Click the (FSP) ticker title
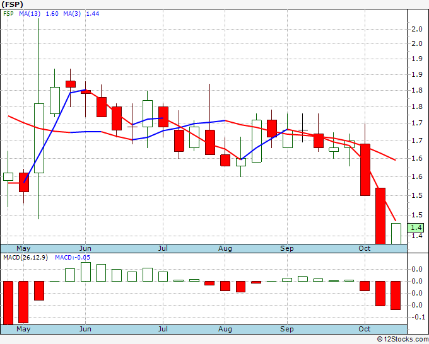The height and width of the screenshot is (344, 429). 14,4
